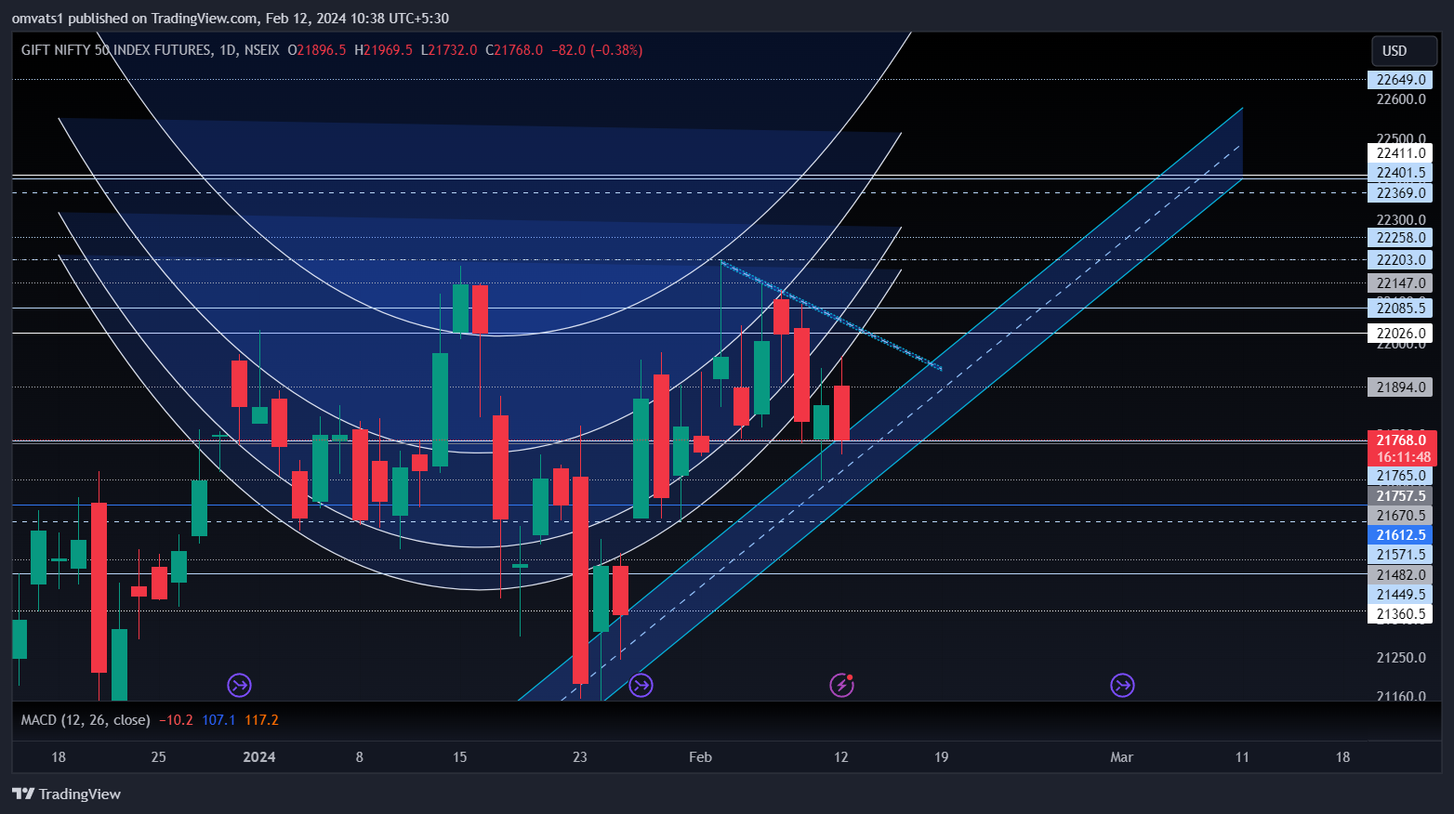Click the high value H21969.5 in the header
This screenshot has height=814, width=1454.
(383, 50)
